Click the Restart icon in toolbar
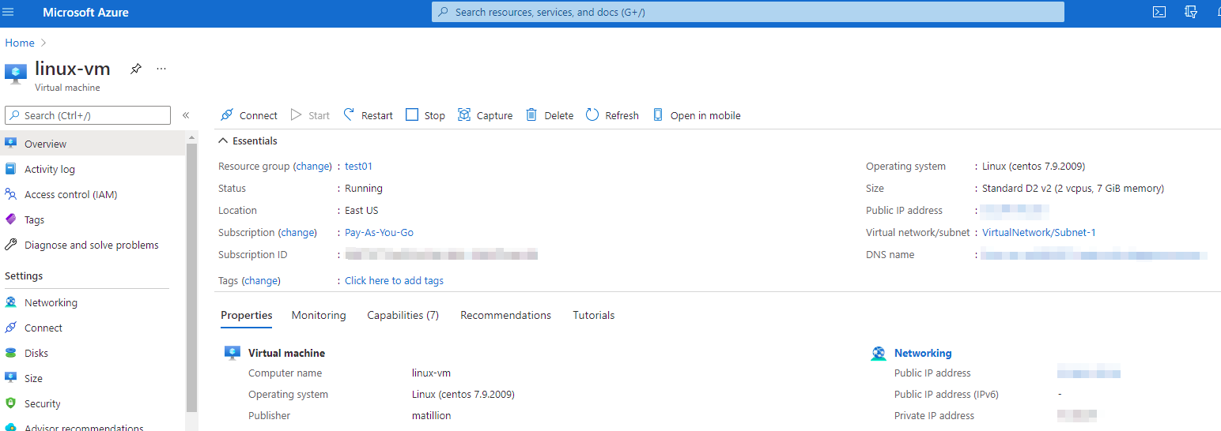This screenshot has height=431, width=1221. (349, 115)
